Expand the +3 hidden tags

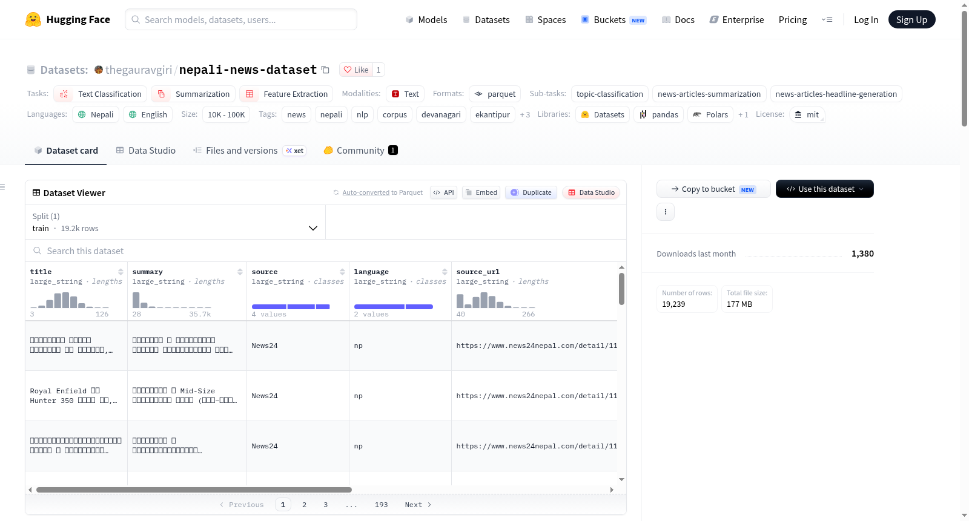pos(525,115)
